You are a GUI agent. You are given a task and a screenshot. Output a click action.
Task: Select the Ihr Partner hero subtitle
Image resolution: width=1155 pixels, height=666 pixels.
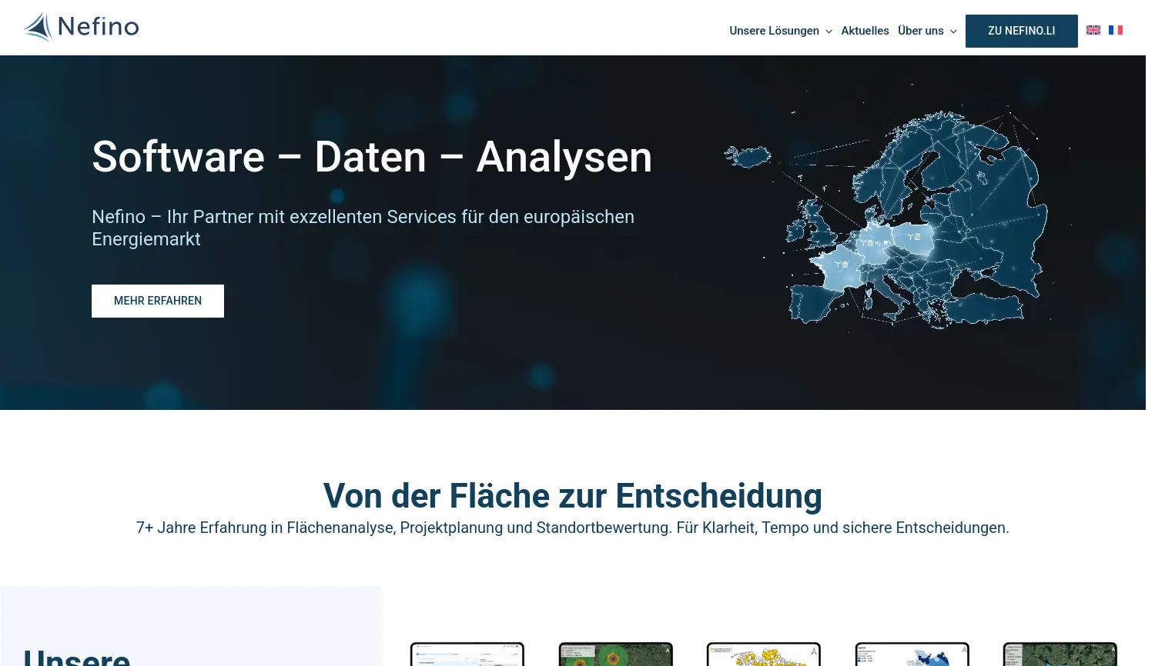[363, 228]
